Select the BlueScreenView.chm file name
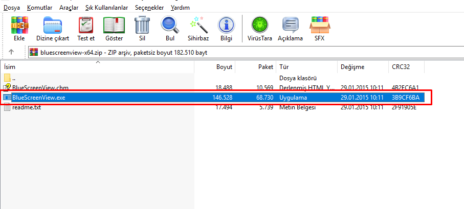This screenshot has height=209, width=464. pyautogui.click(x=40, y=87)
